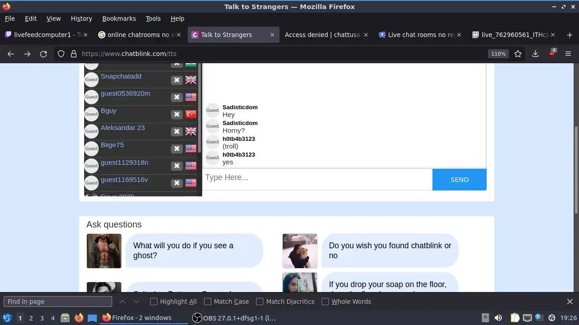Viewport: 579px width, 325px height.
Task: Open OBS 27.0.1 from the taskbar
Action: coord(234,318)
